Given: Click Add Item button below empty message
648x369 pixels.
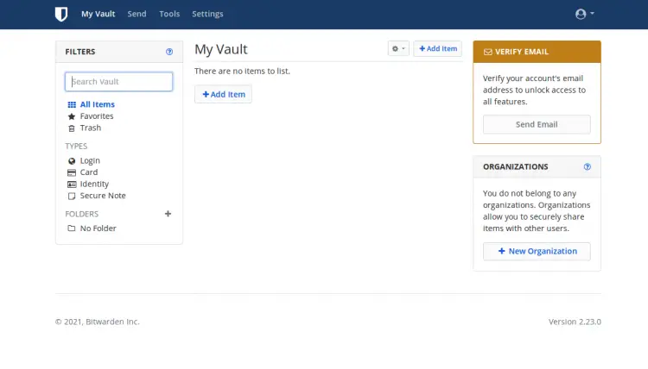Looking at the screenshot, I should [x=223, y=94].
